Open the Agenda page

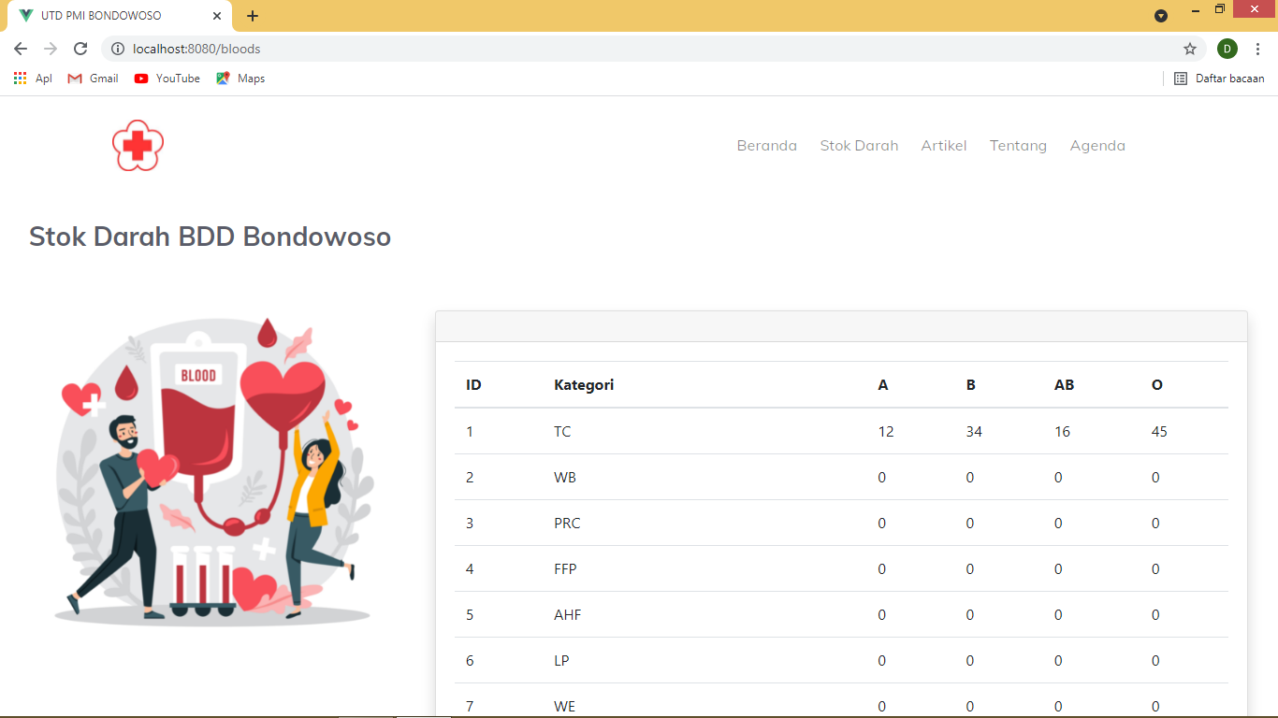pyautogui.click(x=1097, y=146)
